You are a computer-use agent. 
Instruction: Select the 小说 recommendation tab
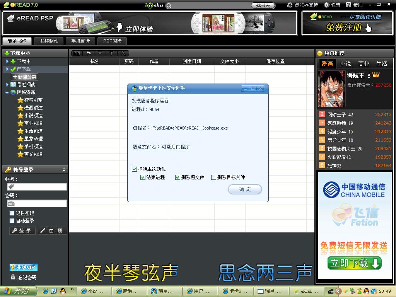pos(345,64)
